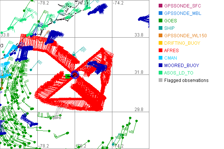
Task: Click the gray Flagged observations swatch
Action: tap(161, 80)
